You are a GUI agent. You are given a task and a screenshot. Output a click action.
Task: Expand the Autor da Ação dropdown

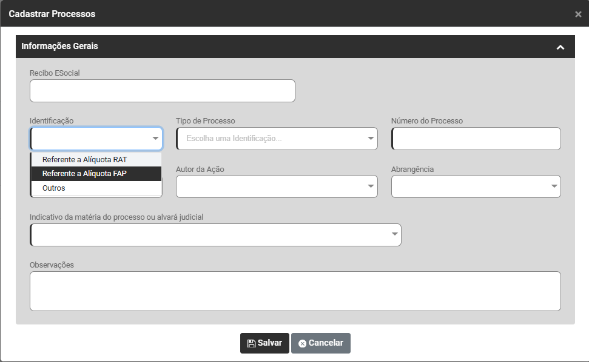[277, 186]
